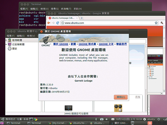Screen dimensions: 167x125
Task: Open the 系統 panel menu
Action: pyautogui.click(x=26, y=119)
